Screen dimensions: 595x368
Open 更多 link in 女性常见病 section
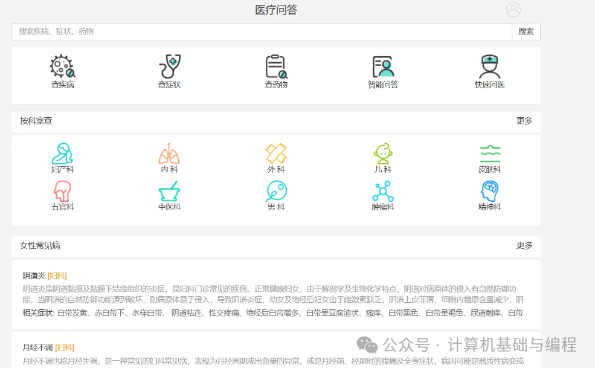524,246
